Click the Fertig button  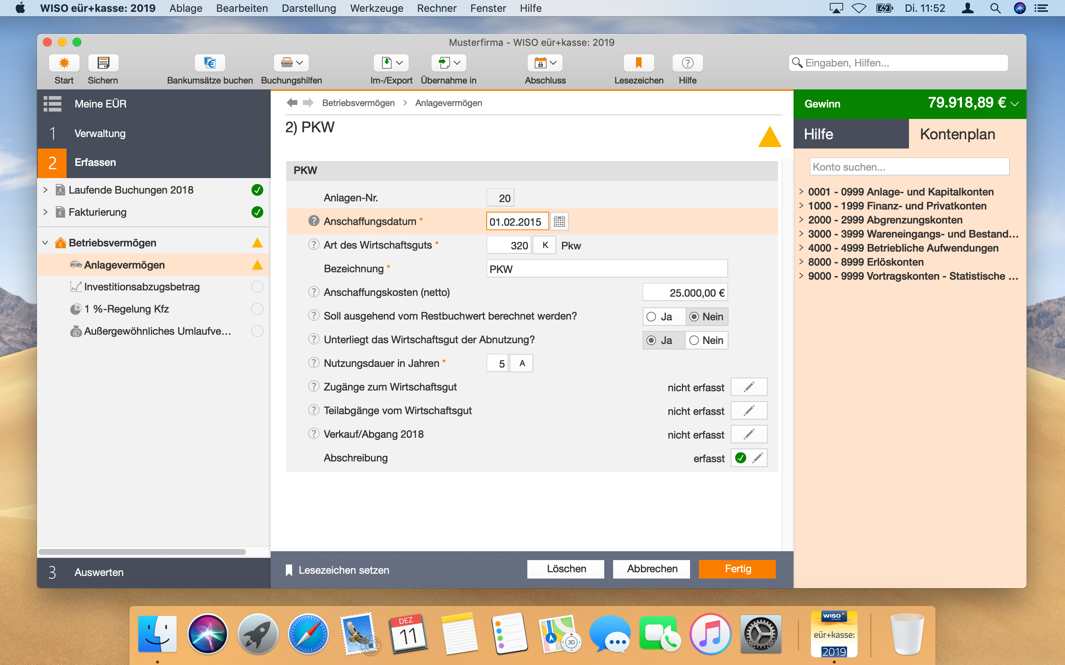coord(737,569)
